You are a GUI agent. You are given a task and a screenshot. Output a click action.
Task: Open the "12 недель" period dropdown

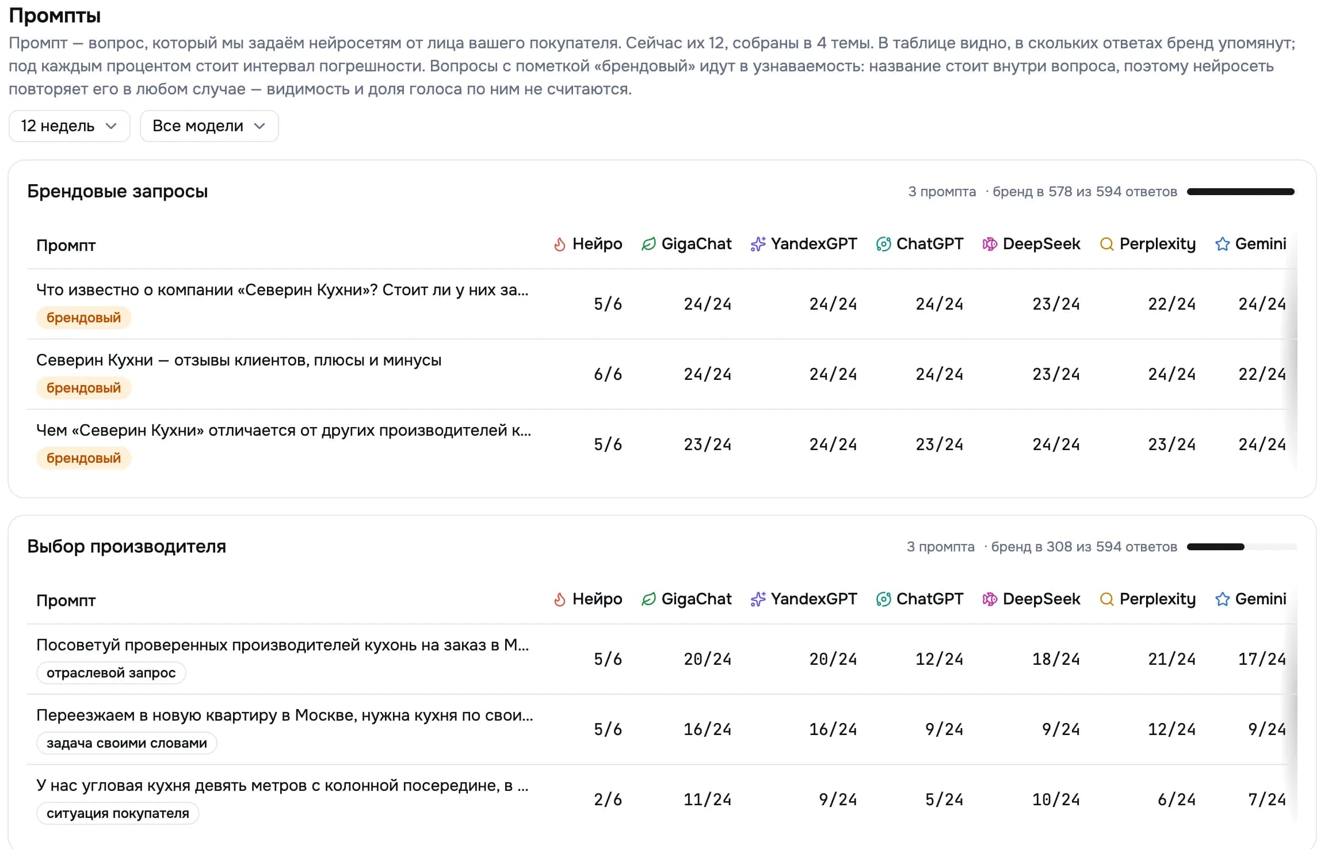69,126
